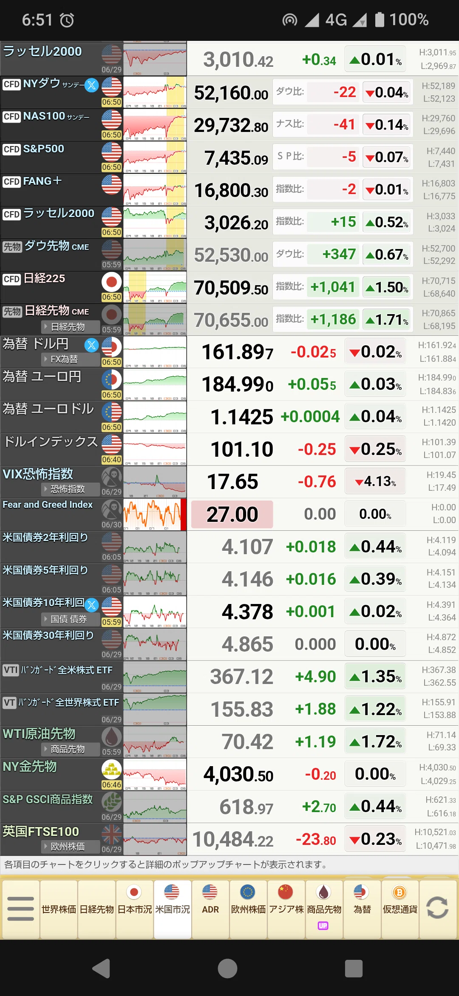459x996 pixels.
Task: Switch to the 世界株価 tab
Action: [x=59, y=909]
